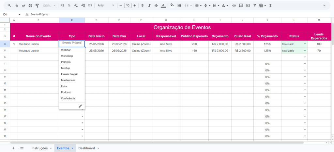
Task: Click the horizontal scrollbar
Action: point(157,143)
